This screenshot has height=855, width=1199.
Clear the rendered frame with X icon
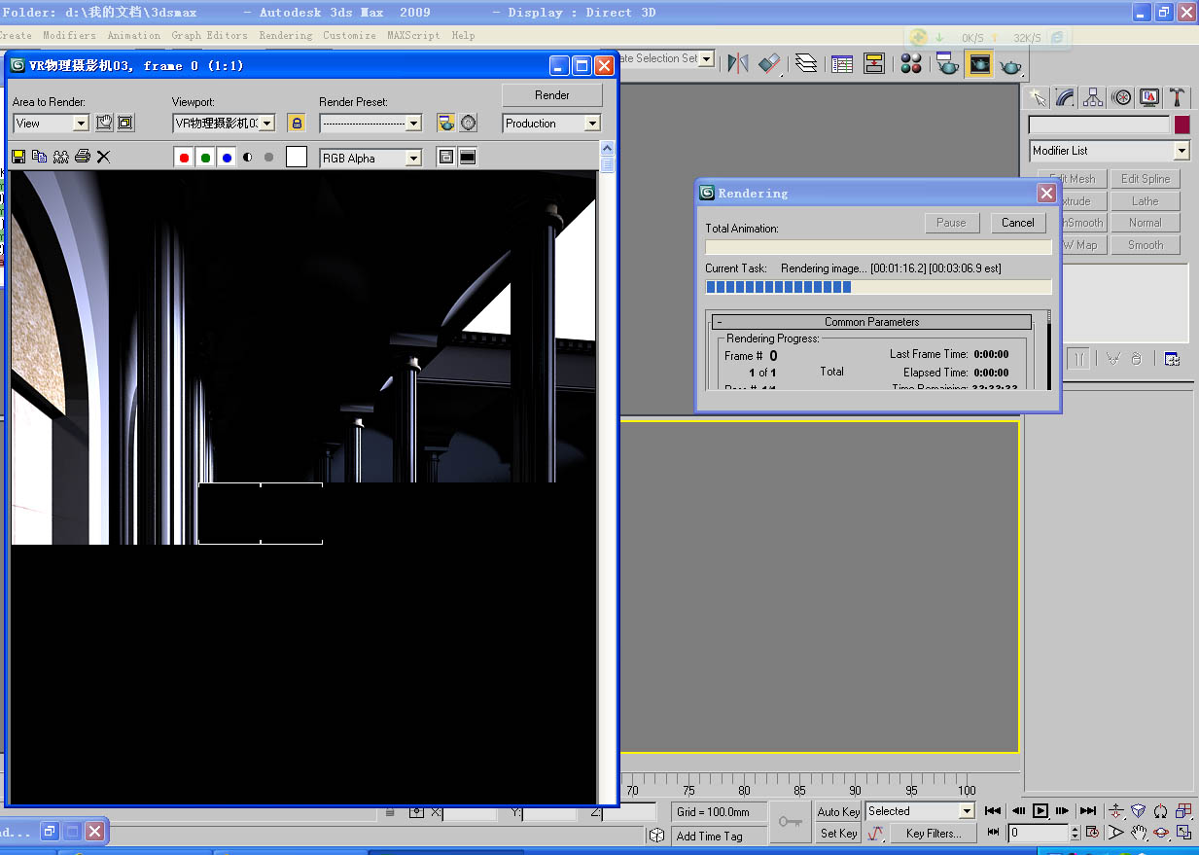coord(104,157)
